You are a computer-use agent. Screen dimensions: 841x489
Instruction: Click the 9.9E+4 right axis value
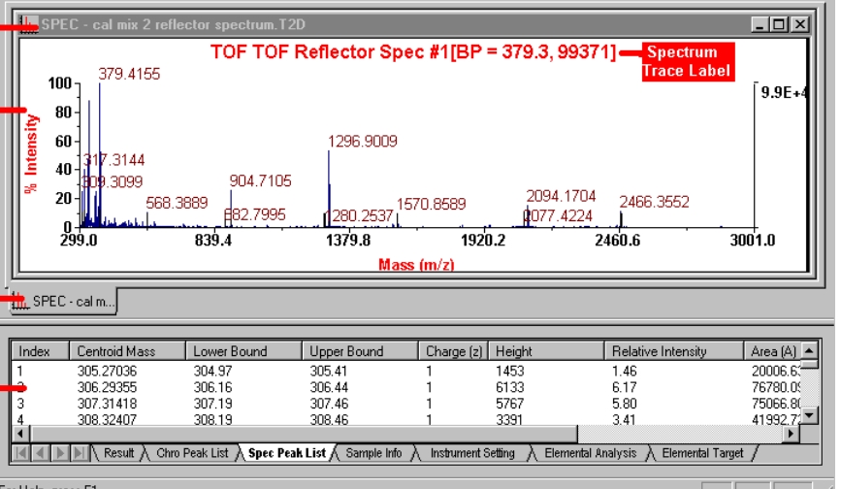(x=784, y=93)
